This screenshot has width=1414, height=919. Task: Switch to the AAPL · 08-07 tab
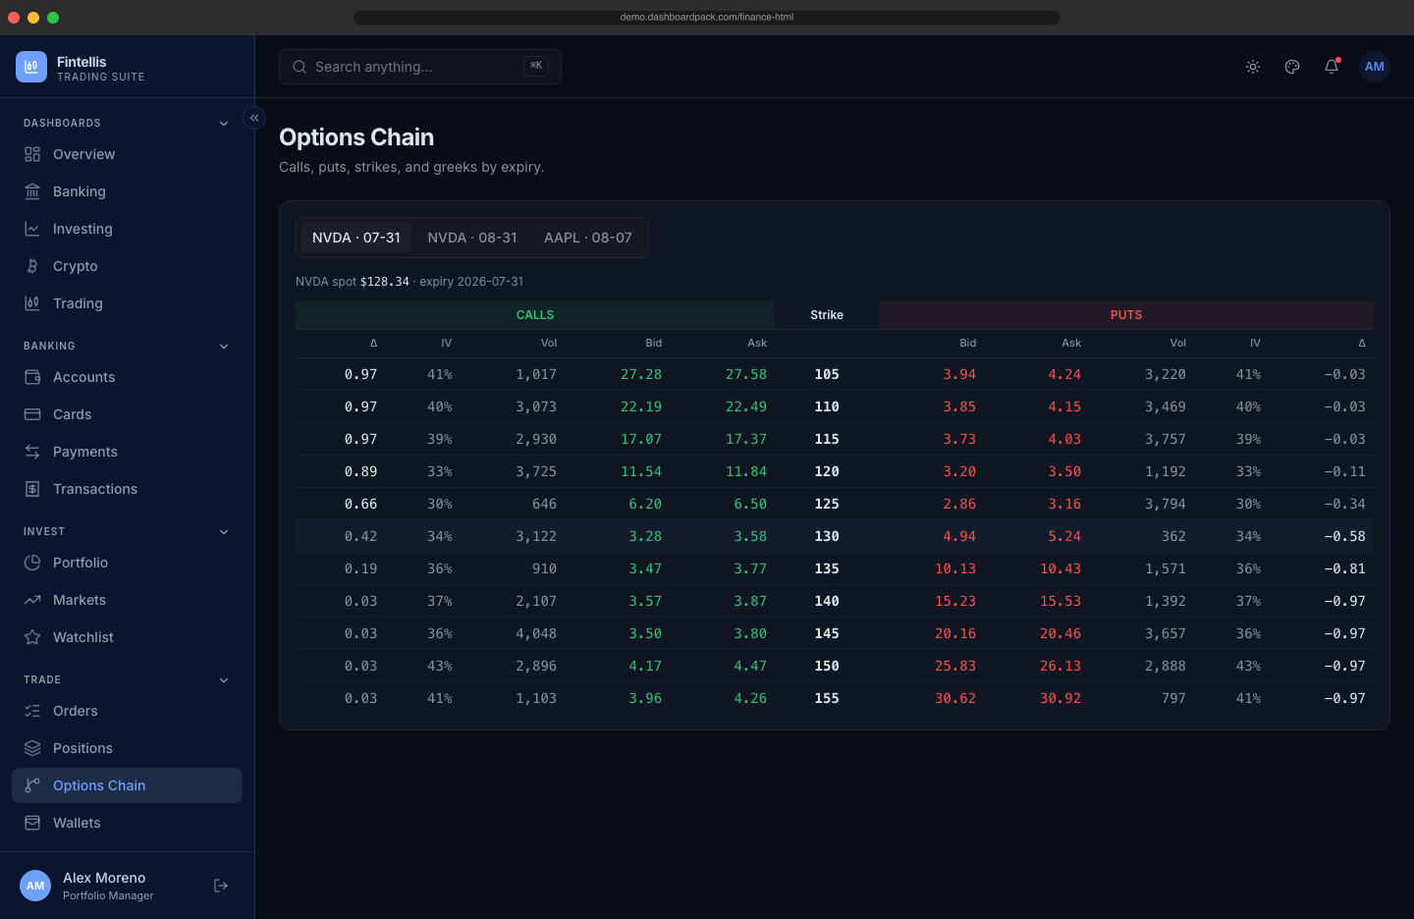click(588, 238)
